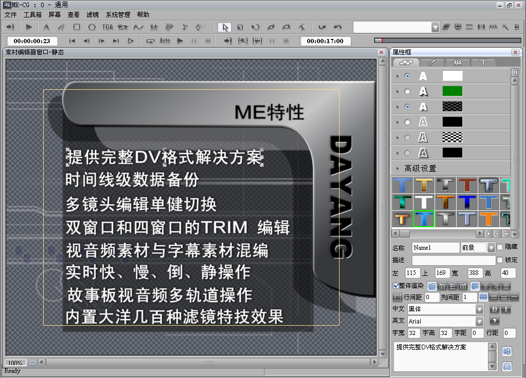Screen dimensions: 526x378
Task: Switch to the T text tab
Action: coord(483,63)
